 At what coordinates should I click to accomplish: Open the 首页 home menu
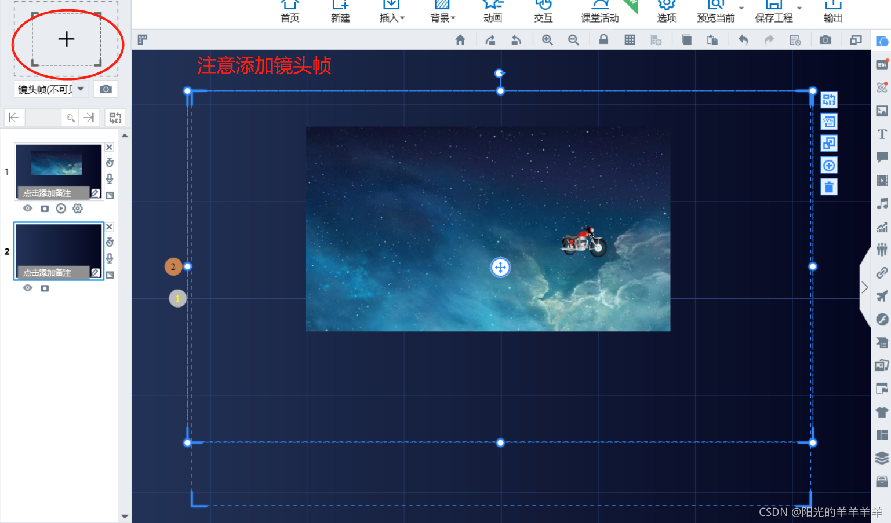click(290, 12)
